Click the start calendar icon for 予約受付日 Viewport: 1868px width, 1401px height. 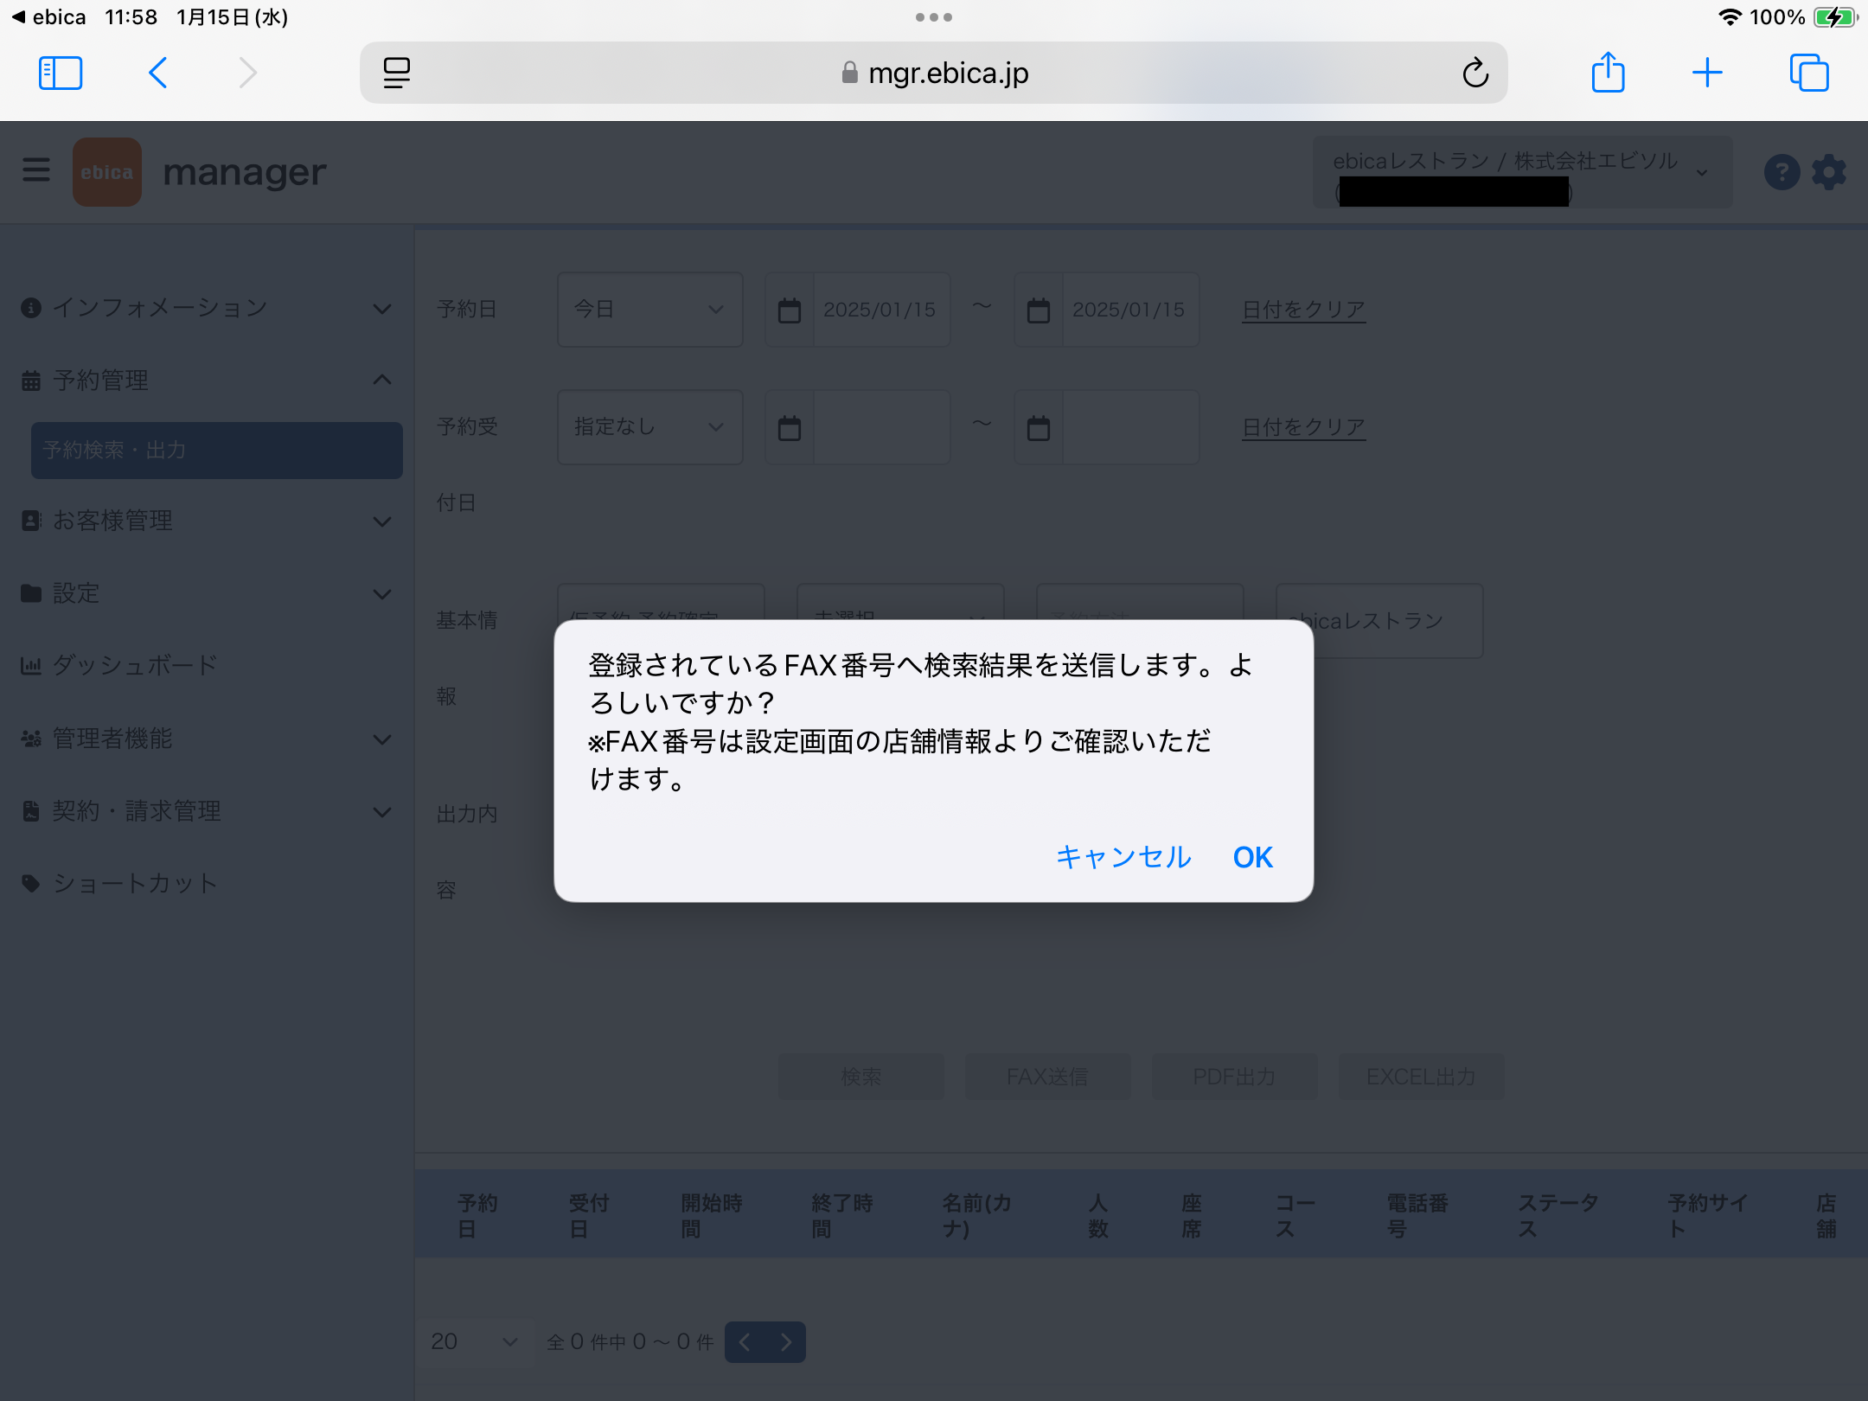point(790,427)
